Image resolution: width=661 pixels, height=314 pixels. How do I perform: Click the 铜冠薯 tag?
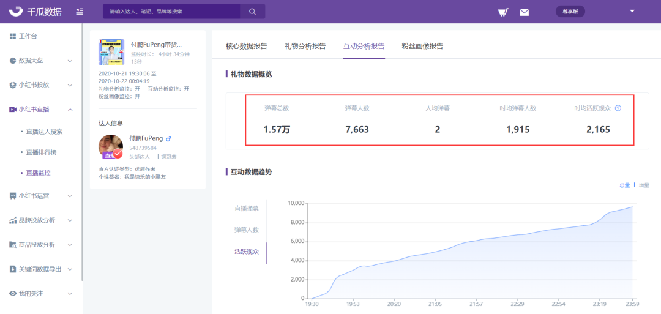(x=169, y=156)
